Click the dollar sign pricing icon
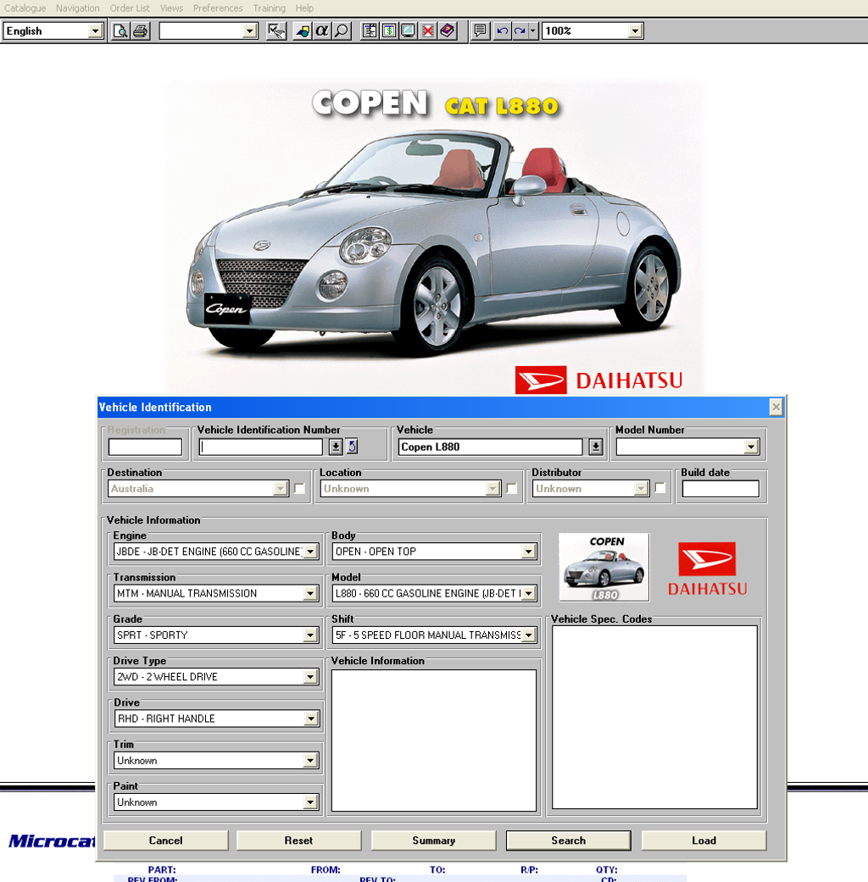The height and width of the screenshot is (882, 868). click(389, 31)
